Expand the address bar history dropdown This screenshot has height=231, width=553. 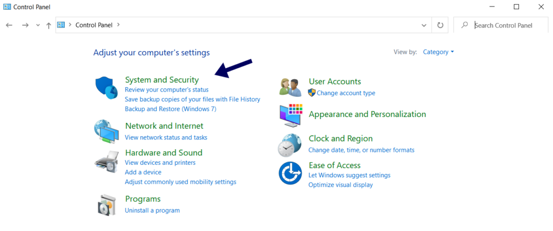pyautogui.click(x=424, y=25)
